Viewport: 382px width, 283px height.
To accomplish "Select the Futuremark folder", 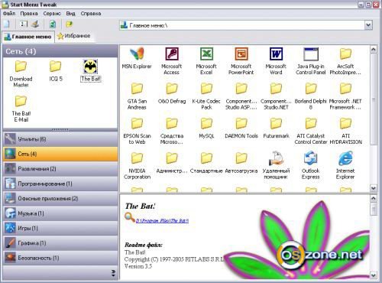I will click(276, 123).
